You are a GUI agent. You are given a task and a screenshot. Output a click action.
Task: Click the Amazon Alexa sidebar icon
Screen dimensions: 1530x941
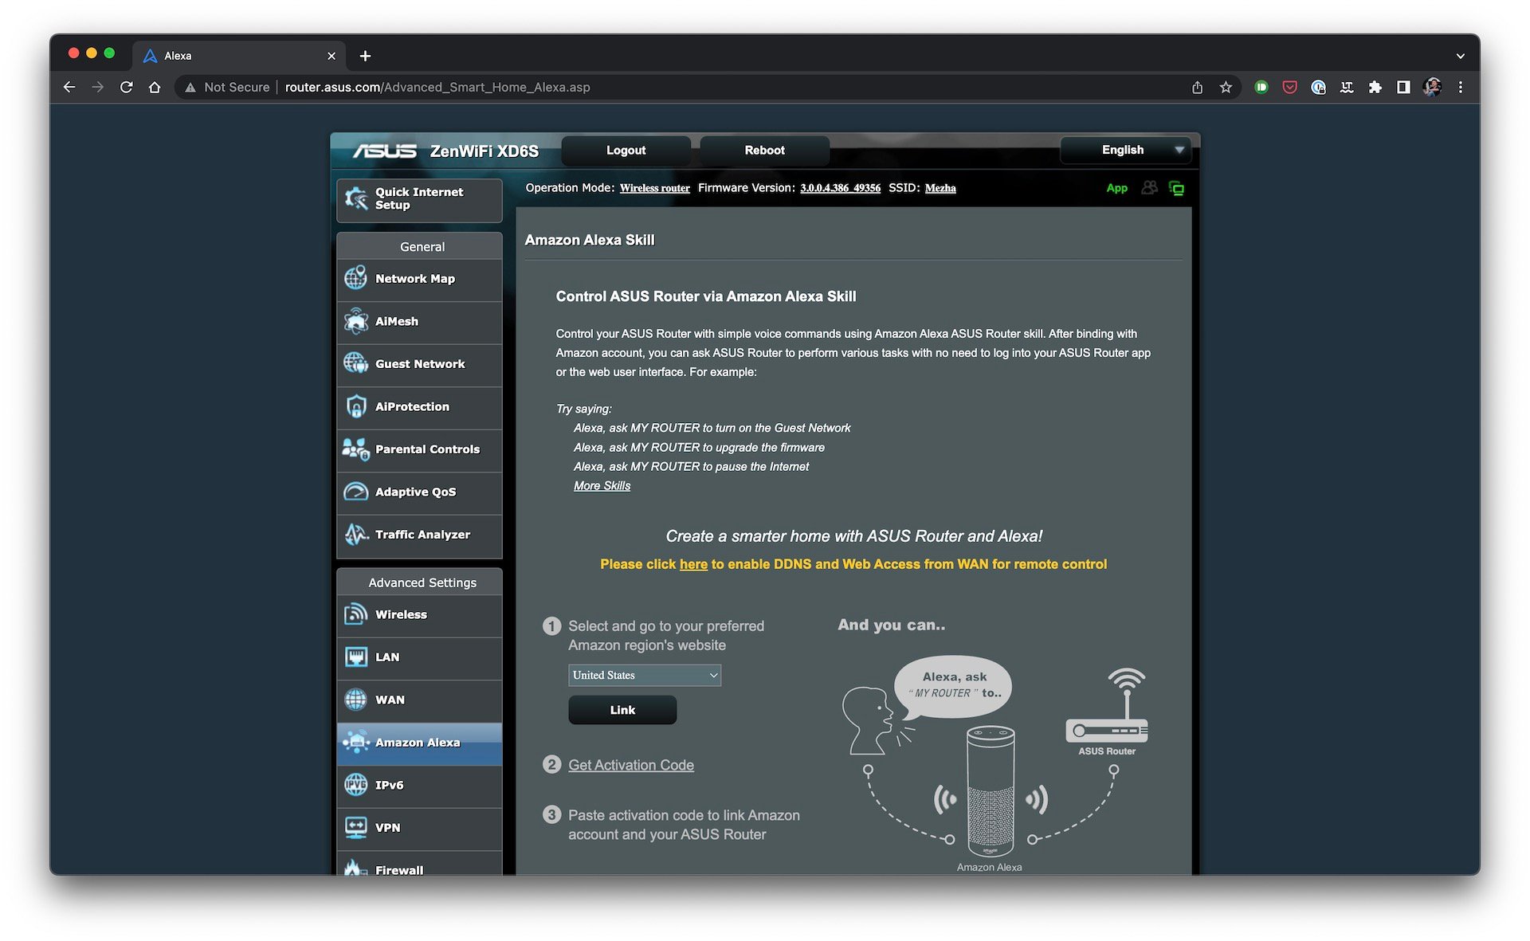356,741
